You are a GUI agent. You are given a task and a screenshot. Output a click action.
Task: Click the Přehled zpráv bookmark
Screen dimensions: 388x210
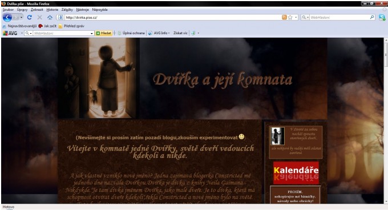tap(71, 26)
